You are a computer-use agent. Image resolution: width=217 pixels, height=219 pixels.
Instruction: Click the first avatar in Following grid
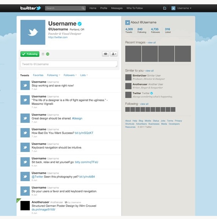tap(127, 109)
